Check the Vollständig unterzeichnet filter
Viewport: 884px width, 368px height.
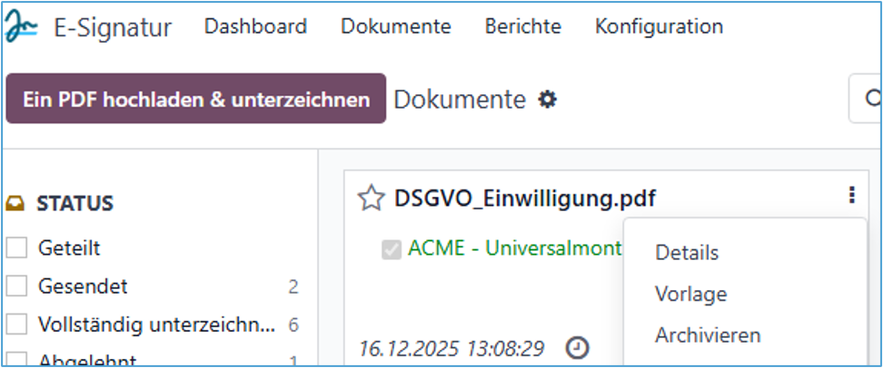[16, 324]
